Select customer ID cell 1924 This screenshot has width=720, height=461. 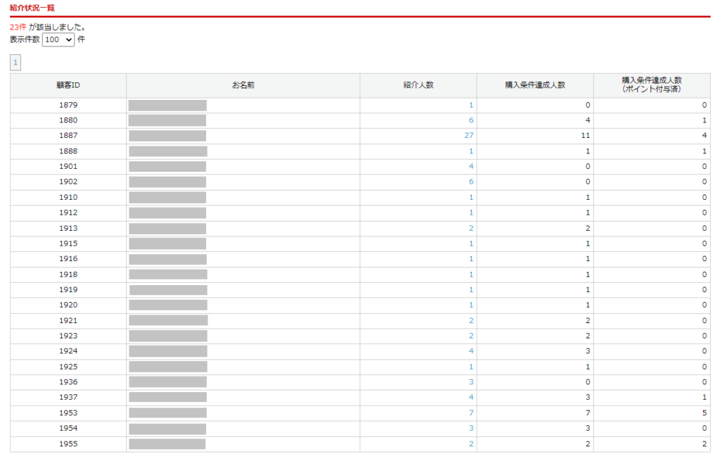click(68, 351)
